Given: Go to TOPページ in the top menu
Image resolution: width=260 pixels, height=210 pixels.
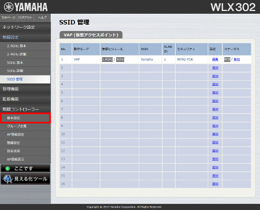Looking at the screenshot, I should click(x=9, y=17).
